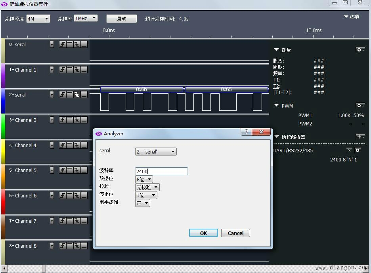Remove the UART/RS232/485 analyzer
The width and height of the screenshot is (371, 273).
349,150
